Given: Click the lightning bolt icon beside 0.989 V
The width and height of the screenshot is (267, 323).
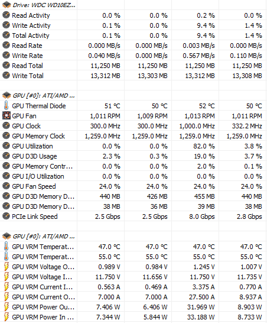Looking at the screenshot, I should pyautogui.click(x=6, y=267).
